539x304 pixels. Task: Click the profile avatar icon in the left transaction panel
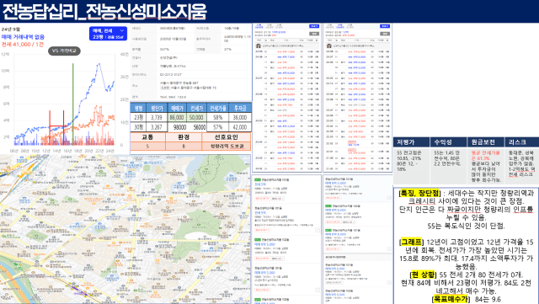[259, 45]
